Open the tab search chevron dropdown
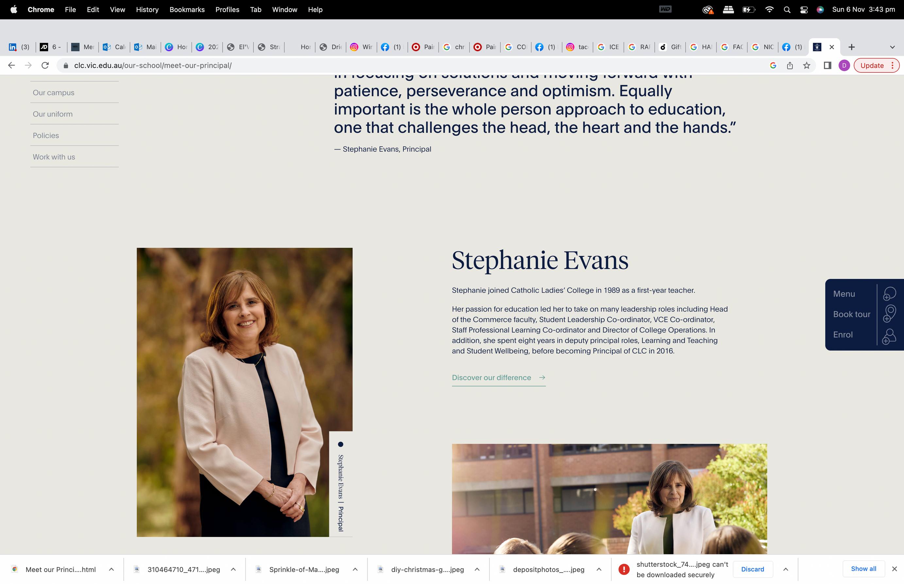This screenshot has height=584, width=904. click(892, 47)
